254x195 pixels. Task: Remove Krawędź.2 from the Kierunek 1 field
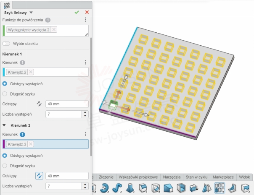(x=31, y=72)
